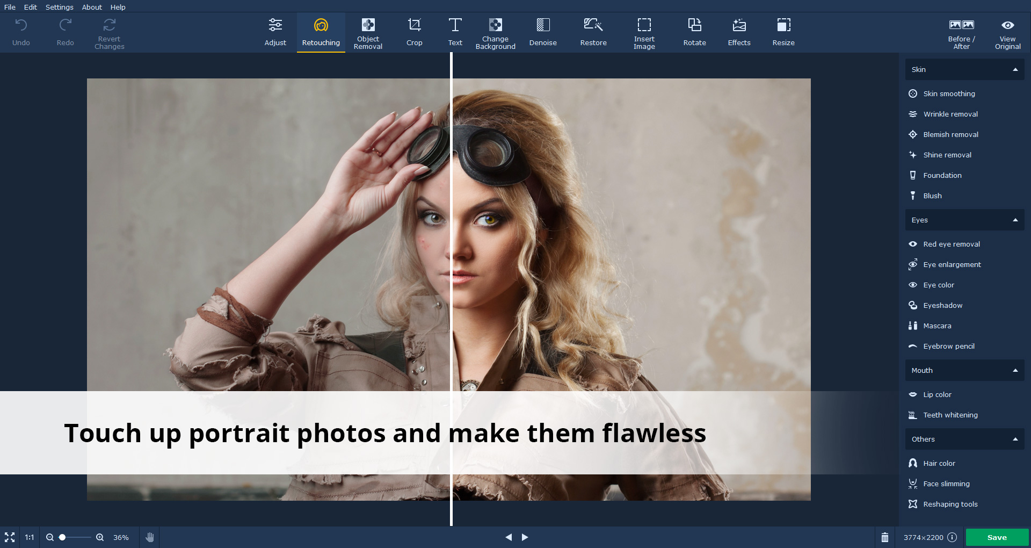Image resolution: width=1031 pixels, height=548 pixels.
Task: Switch to the Retouching tab
Action: [321, 33]
